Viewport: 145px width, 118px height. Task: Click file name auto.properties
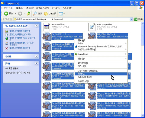point(105,24)
